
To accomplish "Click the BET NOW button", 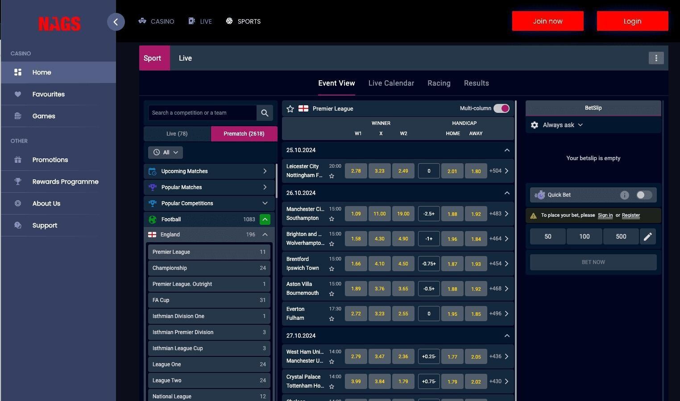I will [x=593, y=262].
